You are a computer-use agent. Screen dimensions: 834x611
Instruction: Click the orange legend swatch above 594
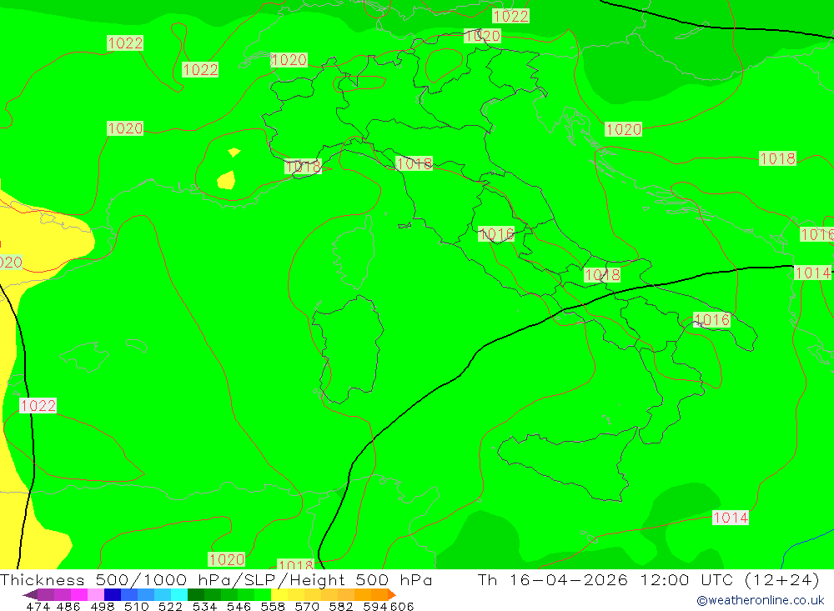pos(379,594)
